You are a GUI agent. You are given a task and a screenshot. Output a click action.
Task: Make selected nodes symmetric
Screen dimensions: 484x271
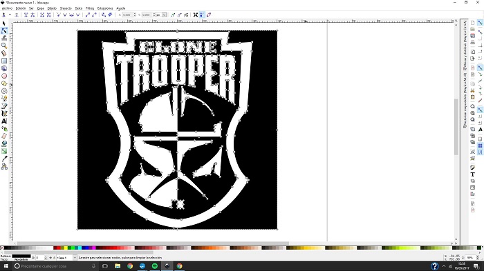coord(72,14)
